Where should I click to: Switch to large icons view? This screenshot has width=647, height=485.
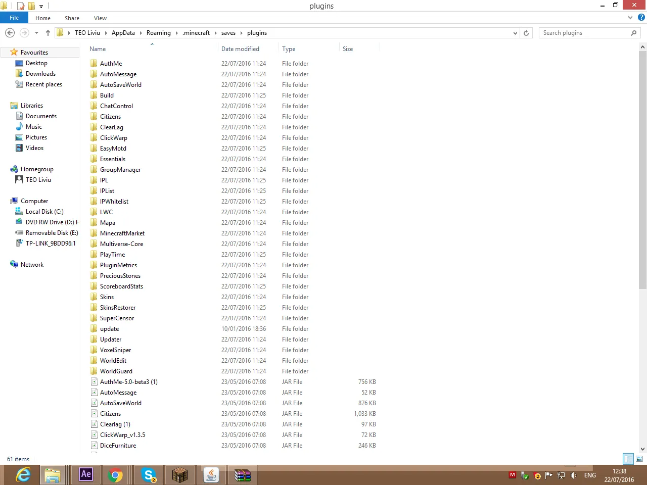(639, 459)
